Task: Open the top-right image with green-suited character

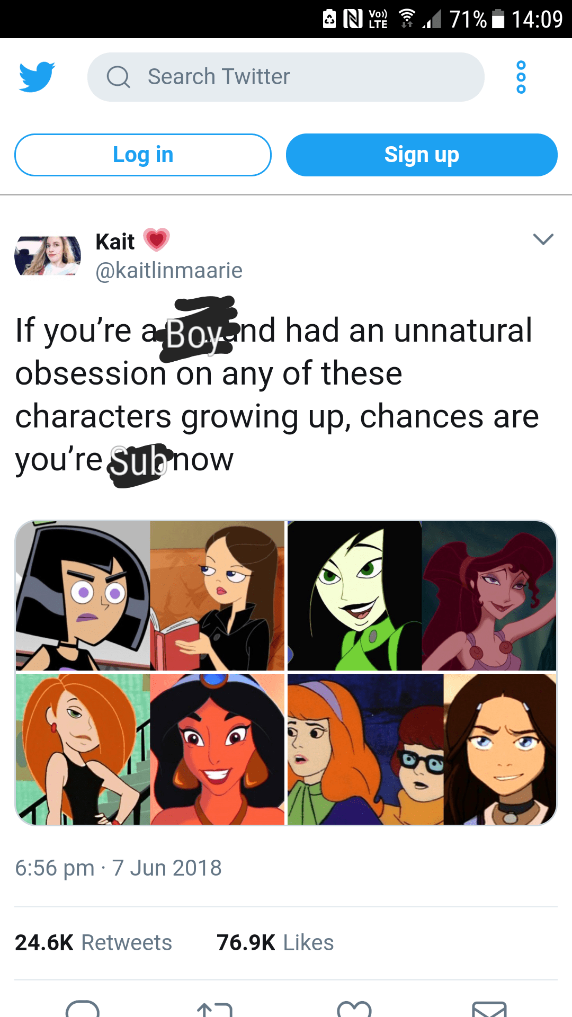Action: coord(422,596)
